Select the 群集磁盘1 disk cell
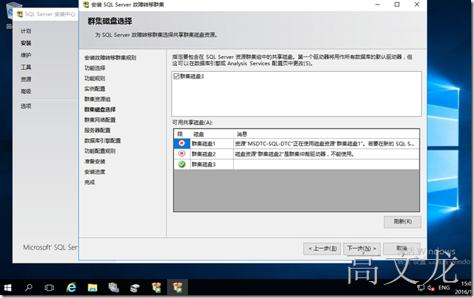 tap(212, 144)
